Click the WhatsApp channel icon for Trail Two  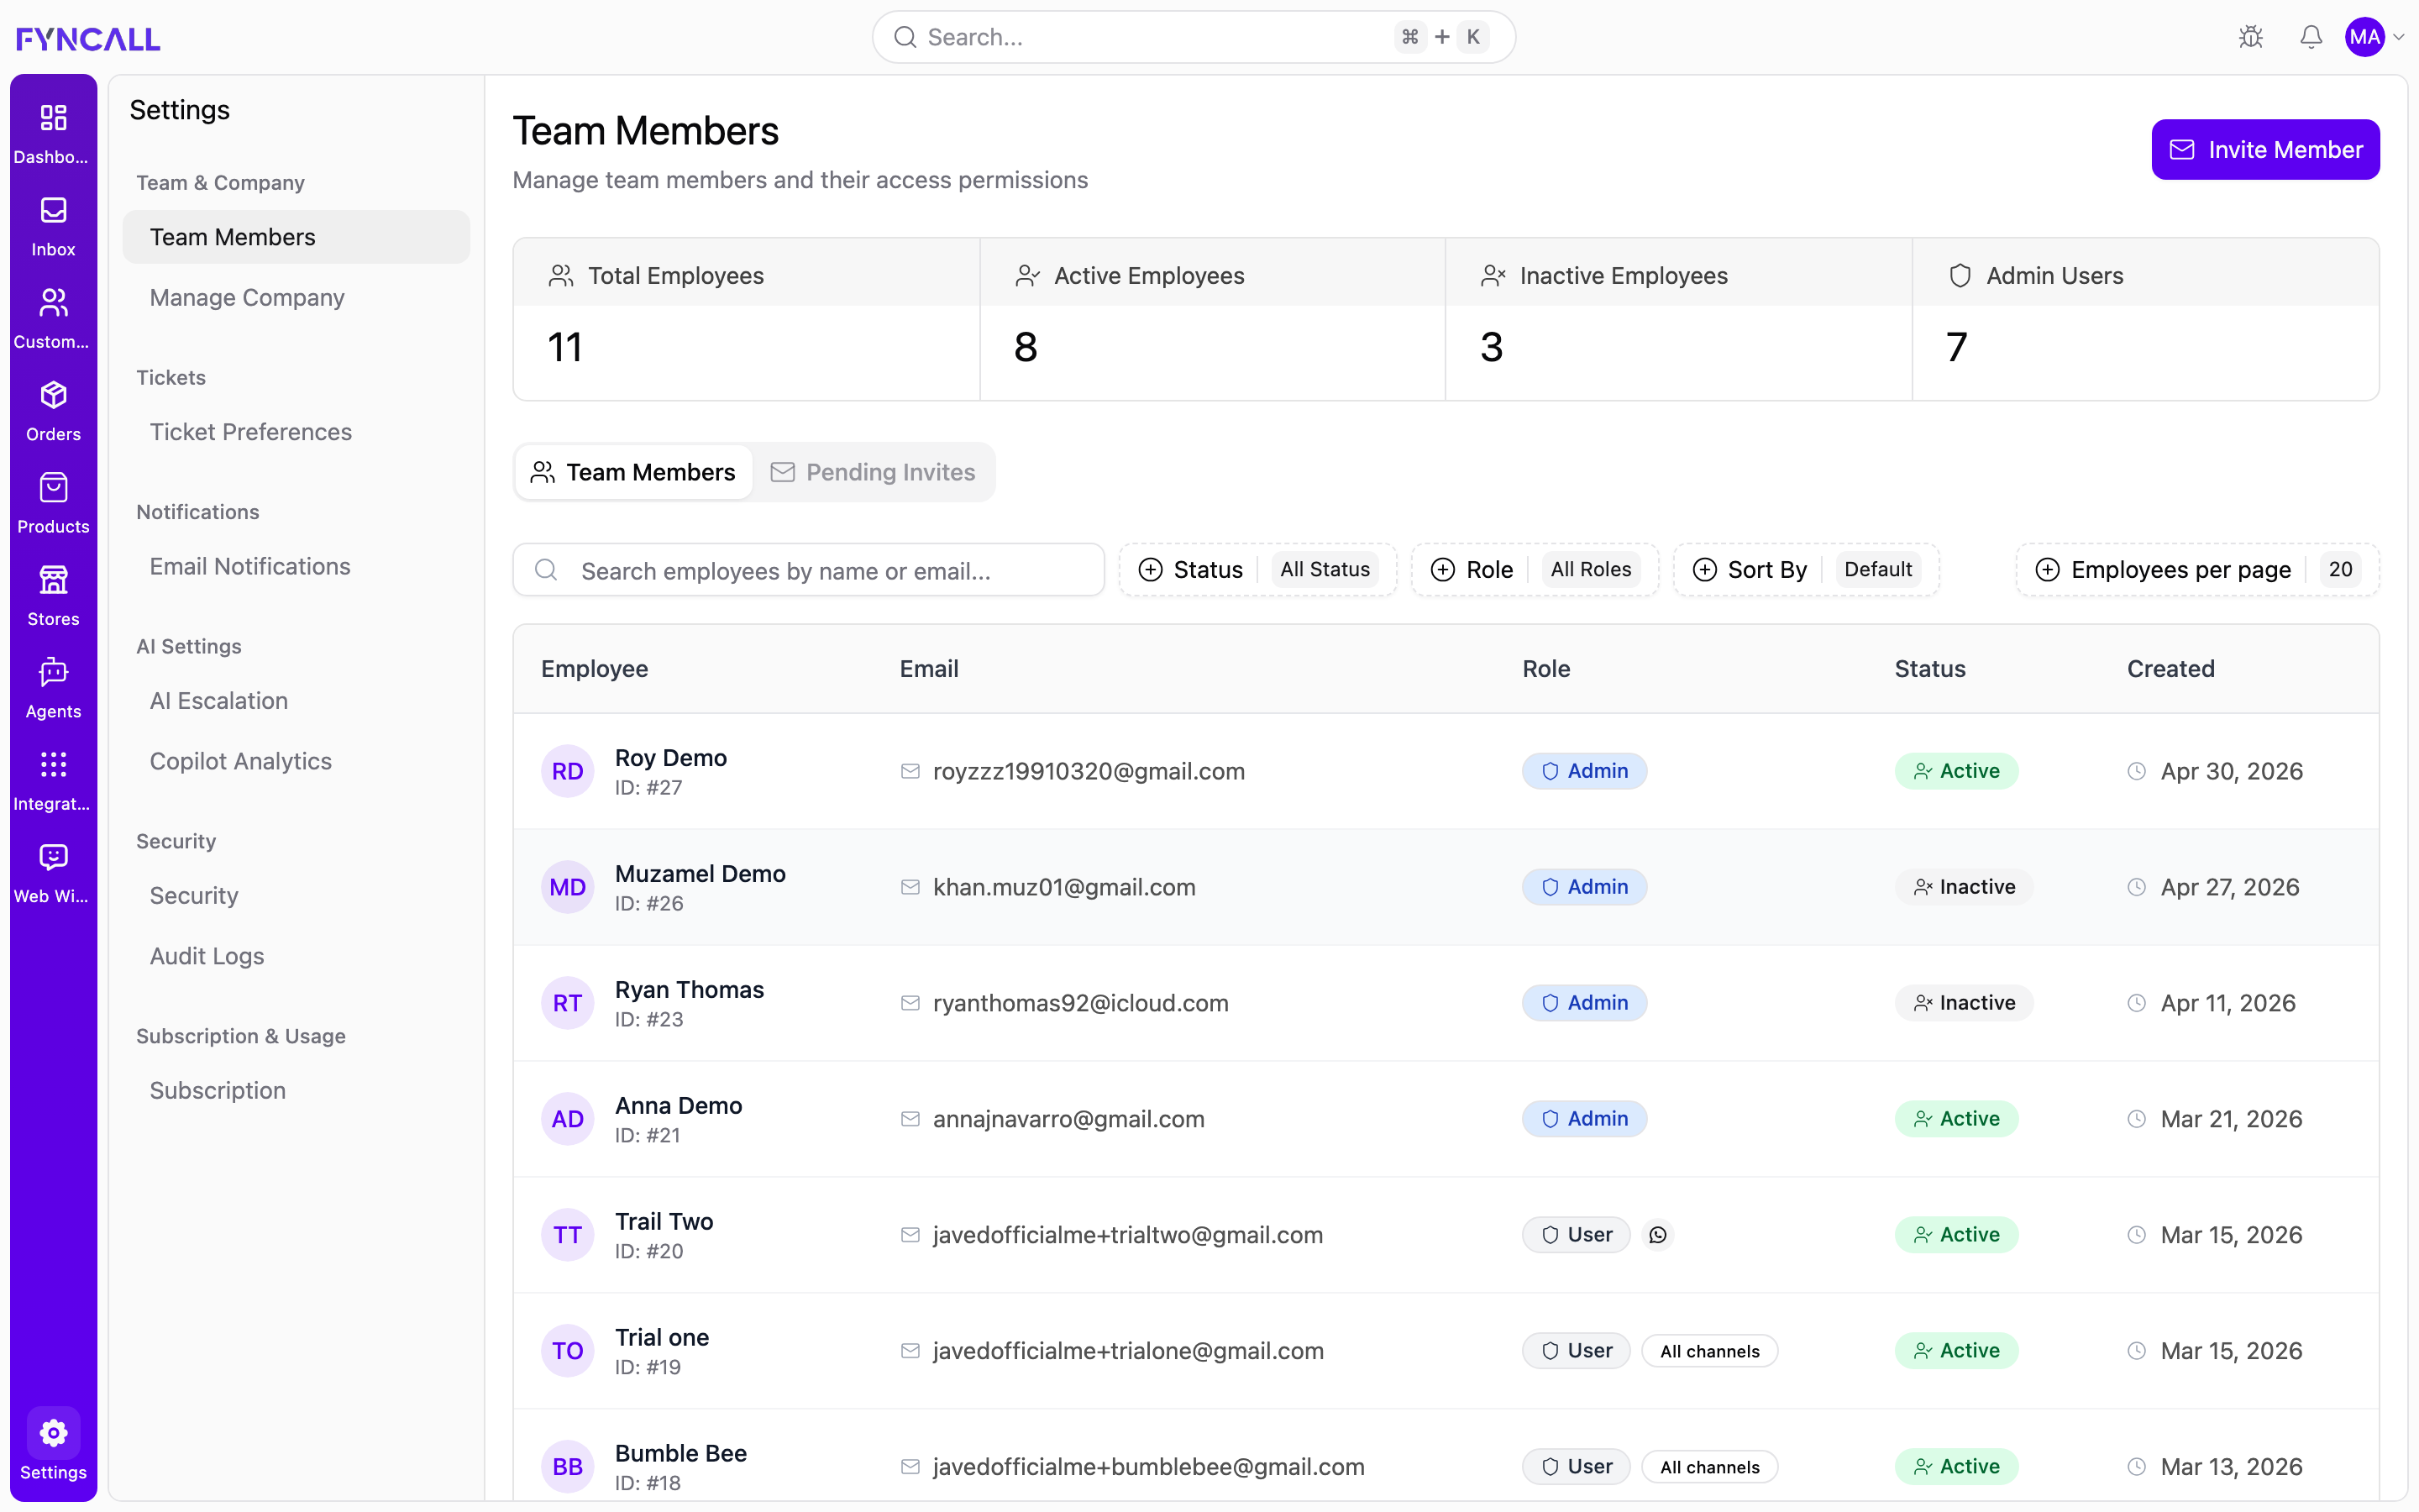tap(1658, 1235)
